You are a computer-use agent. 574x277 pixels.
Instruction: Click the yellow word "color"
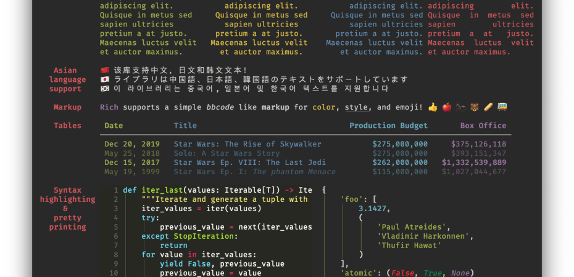coord(324,108)
